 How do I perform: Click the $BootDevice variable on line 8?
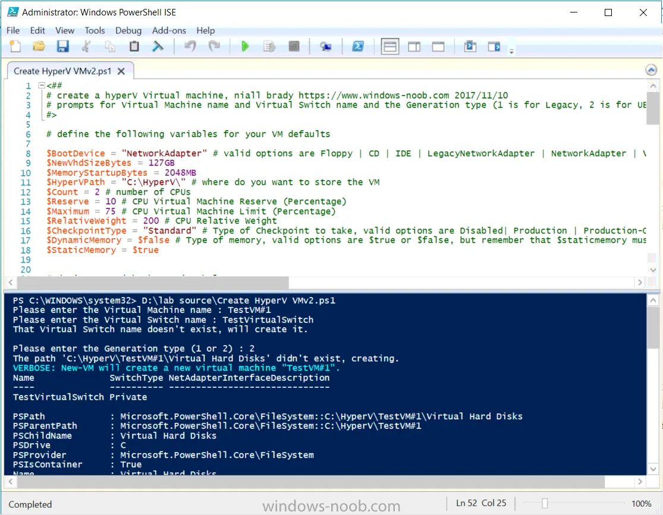pyautogui.click(x=76, y=153)
